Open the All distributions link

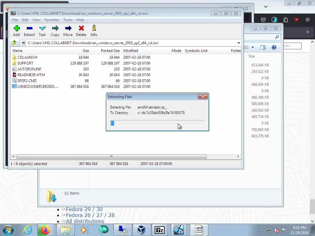(x=85, y=221)
